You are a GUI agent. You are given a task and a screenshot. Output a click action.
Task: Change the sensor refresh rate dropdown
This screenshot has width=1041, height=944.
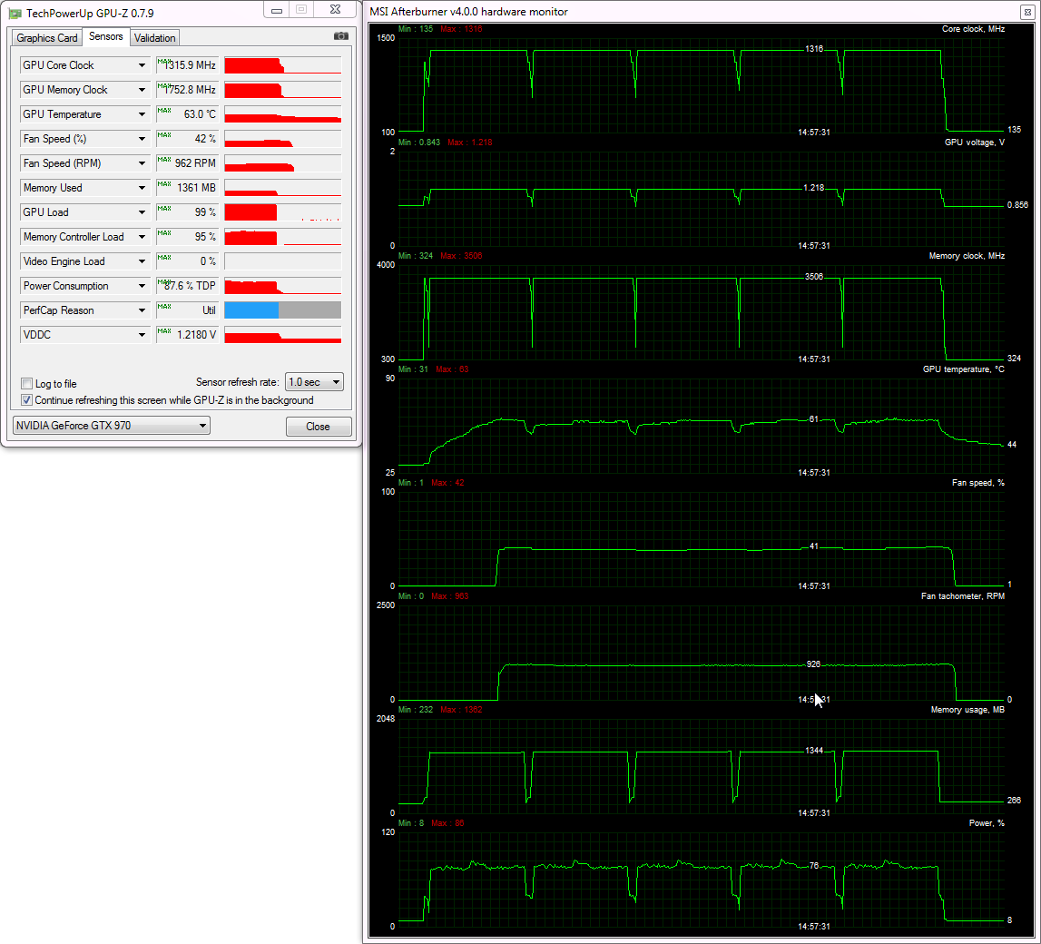(314, 382)
